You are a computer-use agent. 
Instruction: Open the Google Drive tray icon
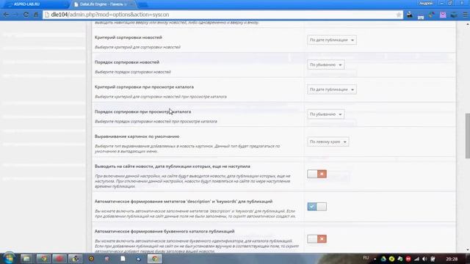coord(383,259)
